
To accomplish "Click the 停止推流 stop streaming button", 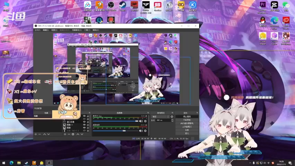I will pos(187,117).
